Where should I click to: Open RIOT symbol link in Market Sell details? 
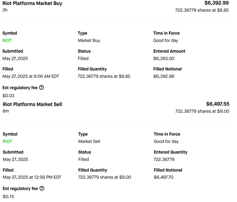[7, 141]
